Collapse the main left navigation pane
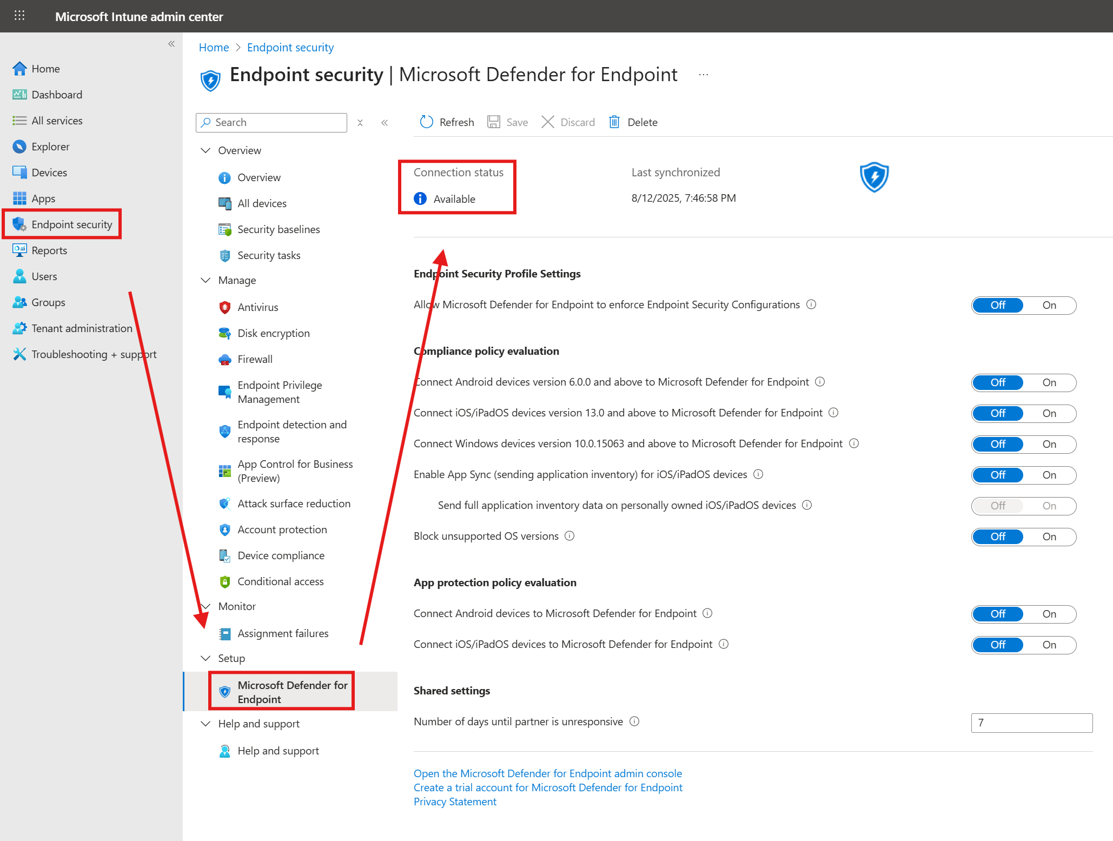 pos(171,44)
